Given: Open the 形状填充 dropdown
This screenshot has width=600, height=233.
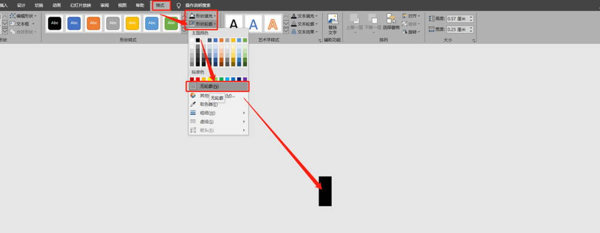Looking at the screenshot, I should point(203,16).
